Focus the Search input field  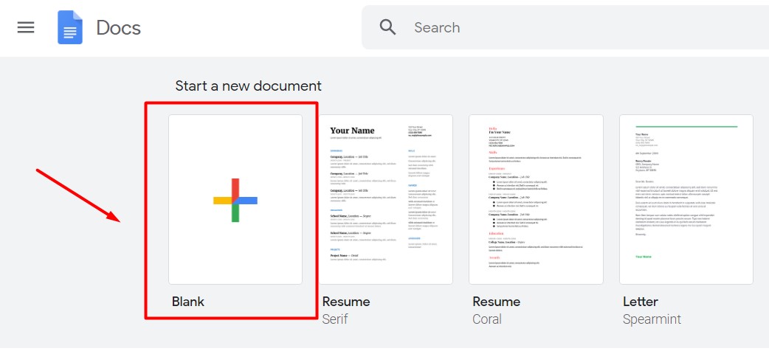click(x=565, y=27)
